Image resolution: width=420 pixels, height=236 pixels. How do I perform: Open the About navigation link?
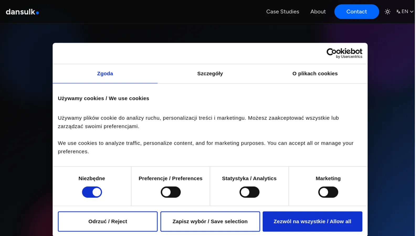[x=318, y=12]
